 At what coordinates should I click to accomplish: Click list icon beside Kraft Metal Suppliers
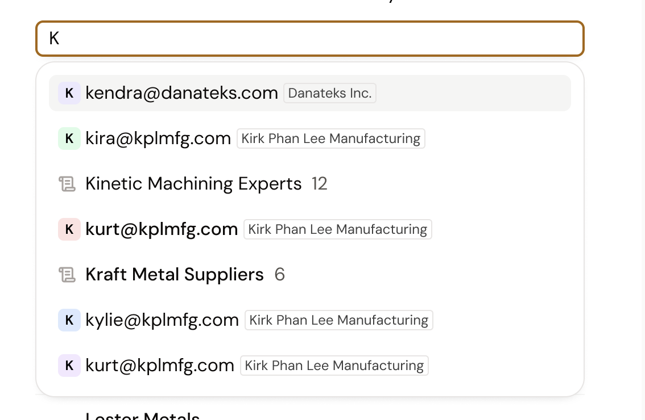pos(67,275)
